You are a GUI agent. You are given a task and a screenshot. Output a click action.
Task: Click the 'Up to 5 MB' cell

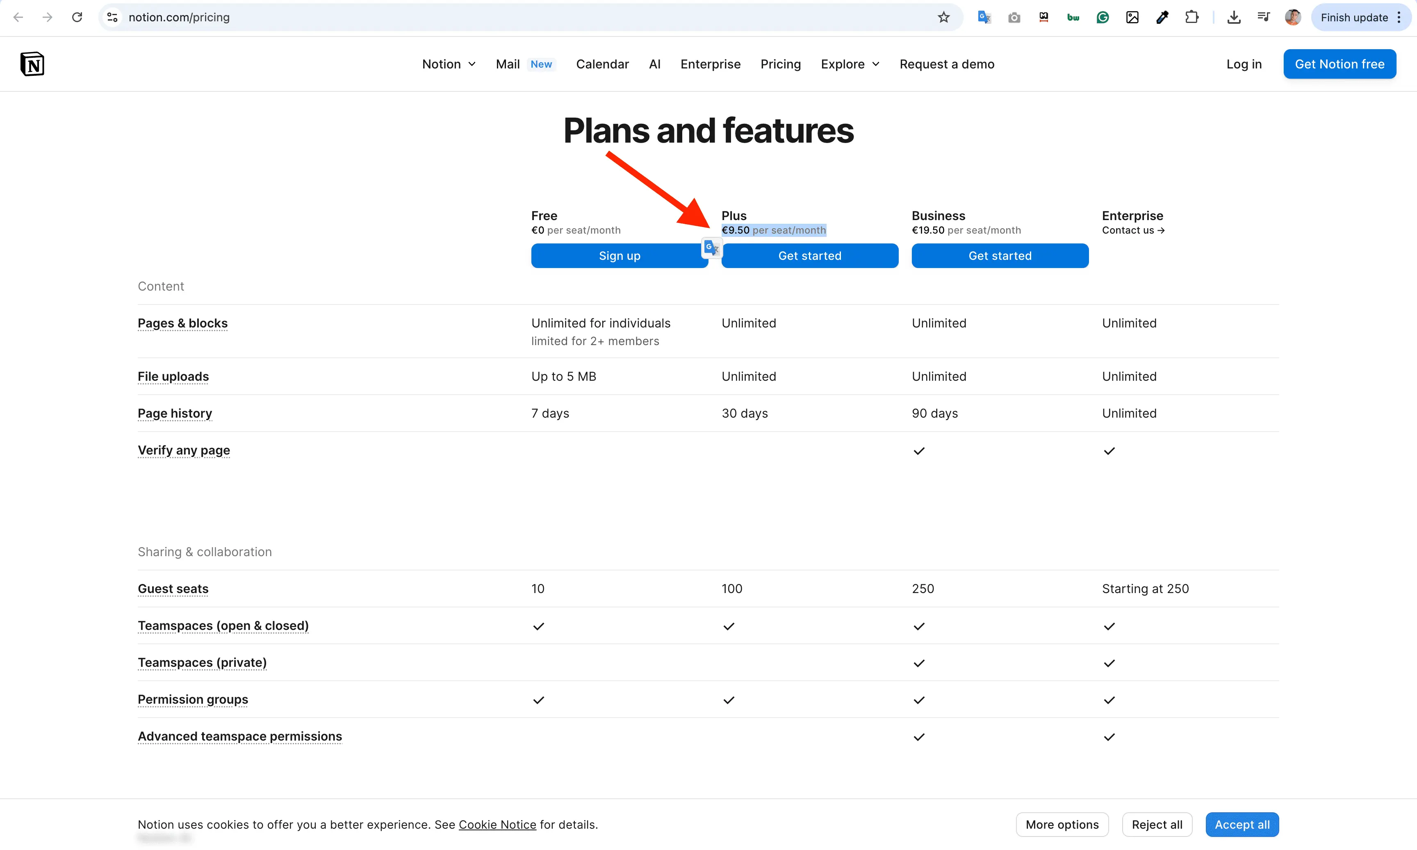pyautogui.click(x=564, y=376)
